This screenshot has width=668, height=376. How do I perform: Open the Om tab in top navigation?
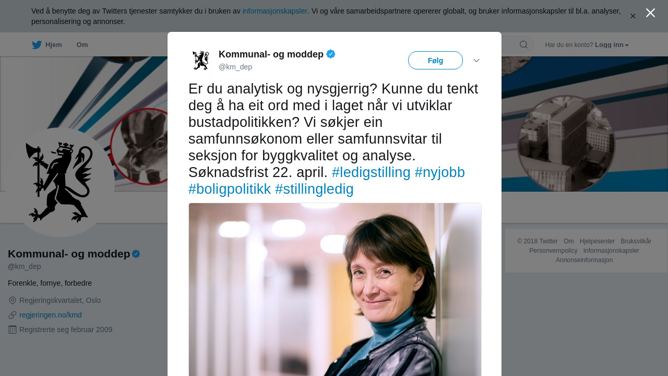click(82, 45)
